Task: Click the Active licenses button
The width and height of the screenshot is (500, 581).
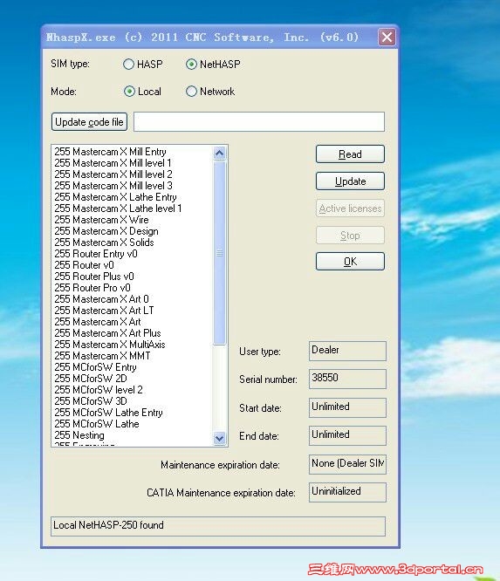Action: 350,208
